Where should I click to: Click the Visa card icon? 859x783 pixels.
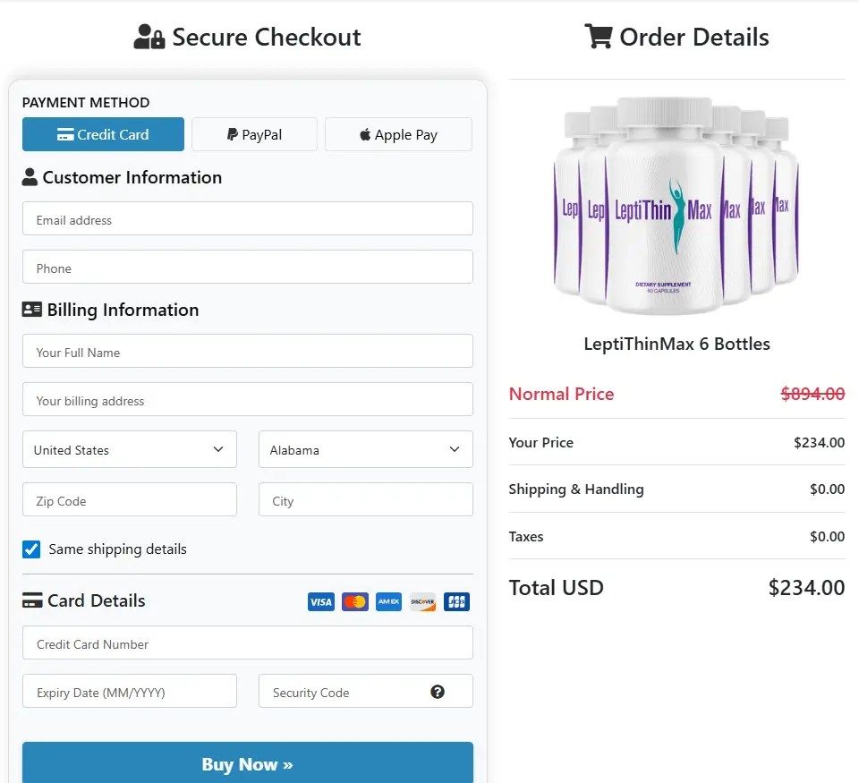[320, 601]
